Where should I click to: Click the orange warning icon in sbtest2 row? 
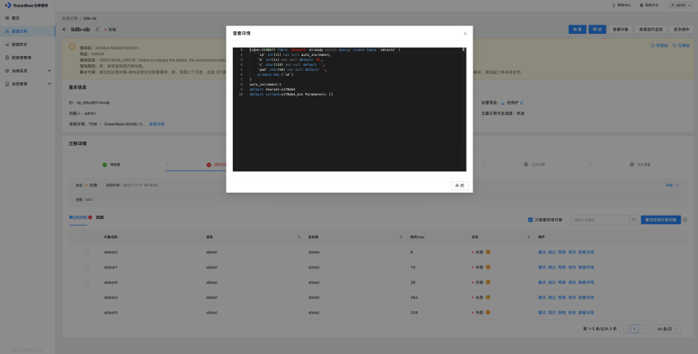488,252
